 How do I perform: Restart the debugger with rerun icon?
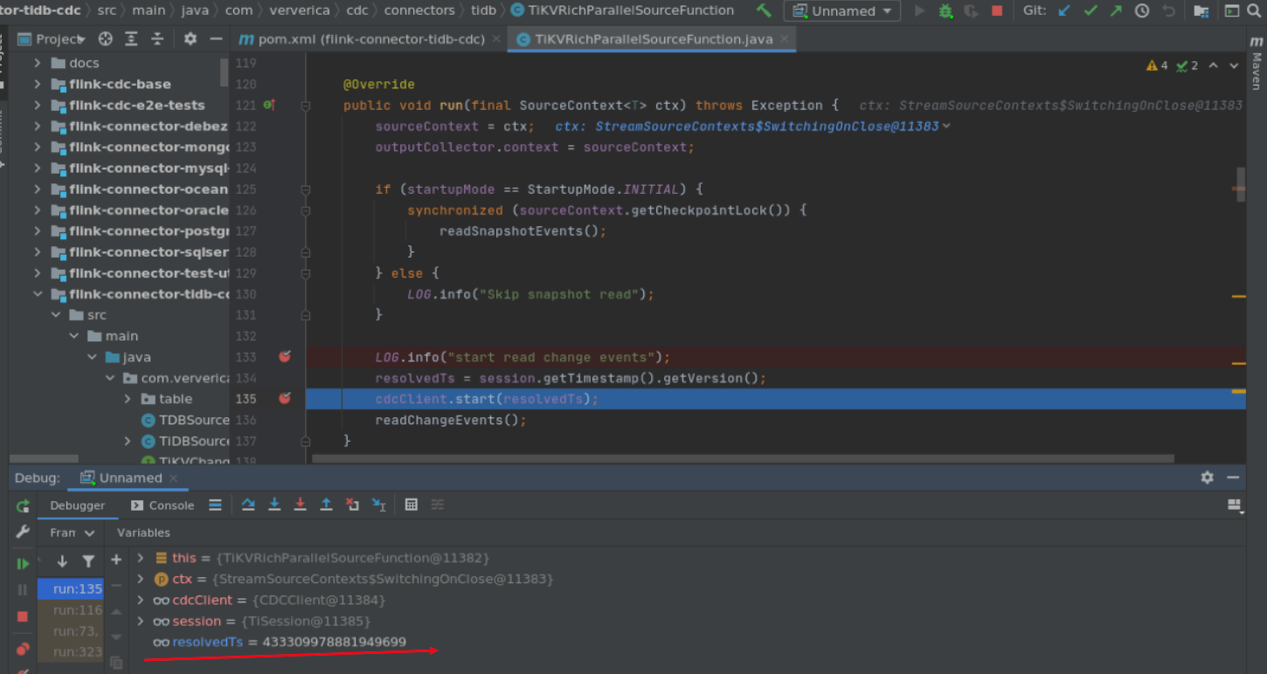point(23,505)
